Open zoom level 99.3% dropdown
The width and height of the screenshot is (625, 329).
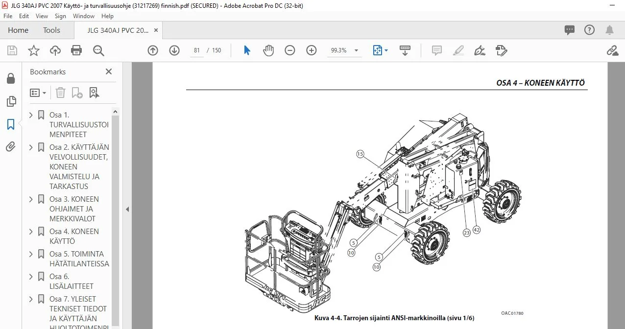[x=356, y=50]
